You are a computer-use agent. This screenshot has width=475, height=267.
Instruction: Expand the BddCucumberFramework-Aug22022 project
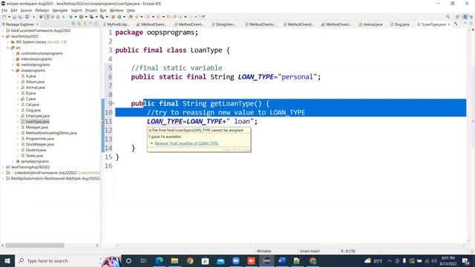(x=3, y=30)
